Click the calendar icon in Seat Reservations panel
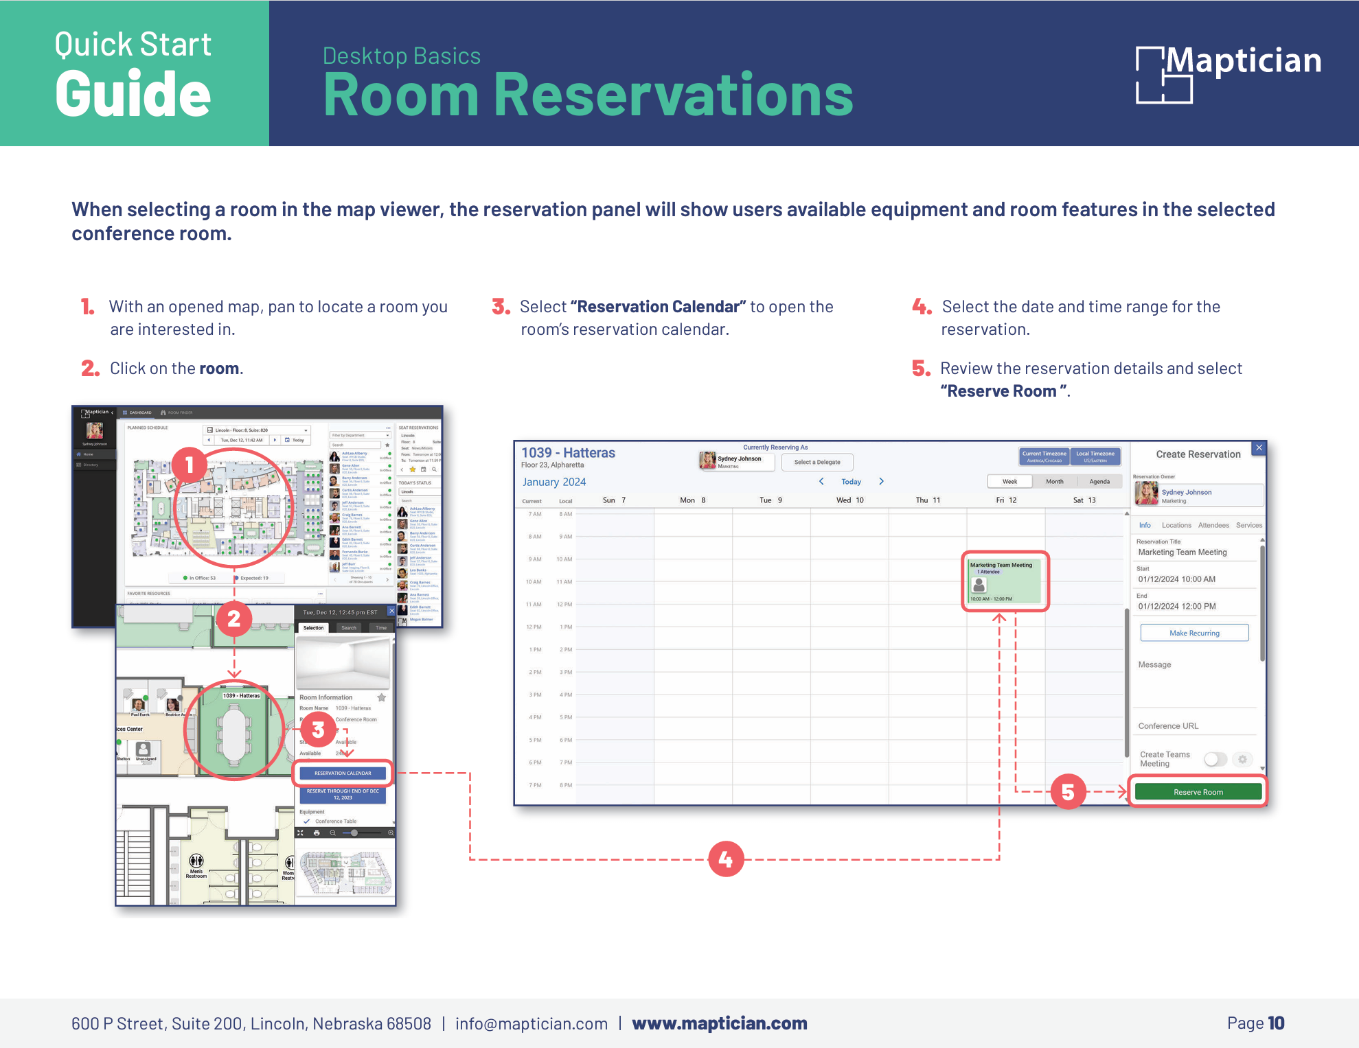The image size is (1359, 1048). click(423, 469)
